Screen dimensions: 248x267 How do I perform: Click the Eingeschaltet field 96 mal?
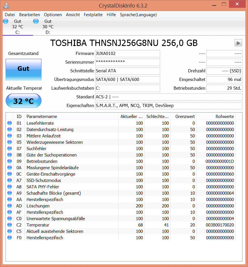coord(224,80)
